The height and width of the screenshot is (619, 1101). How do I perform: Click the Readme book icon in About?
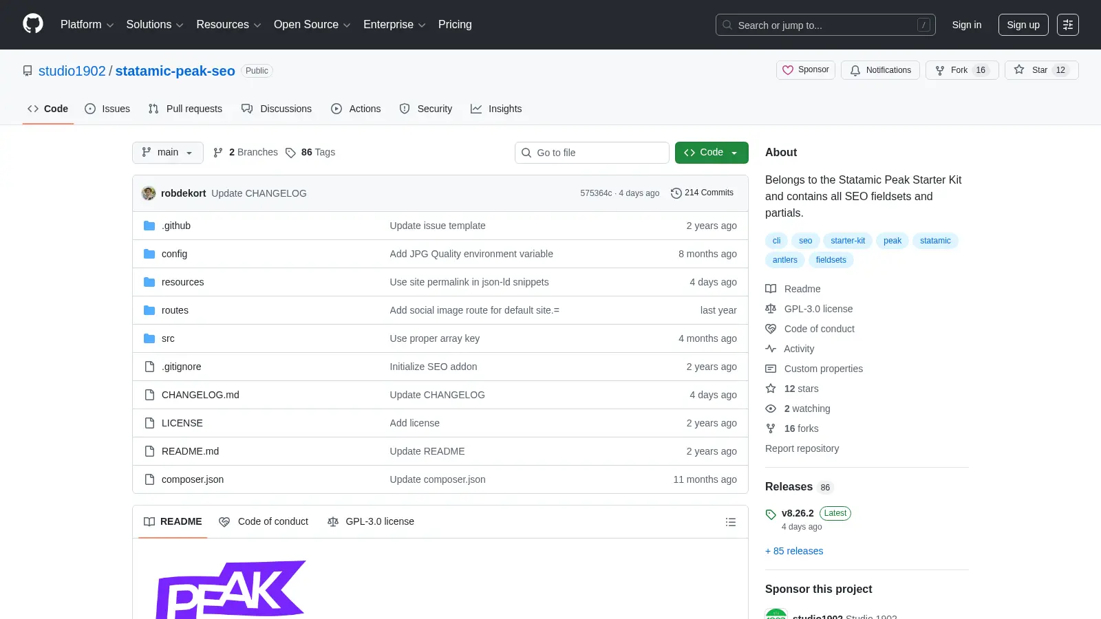[771, 289]
